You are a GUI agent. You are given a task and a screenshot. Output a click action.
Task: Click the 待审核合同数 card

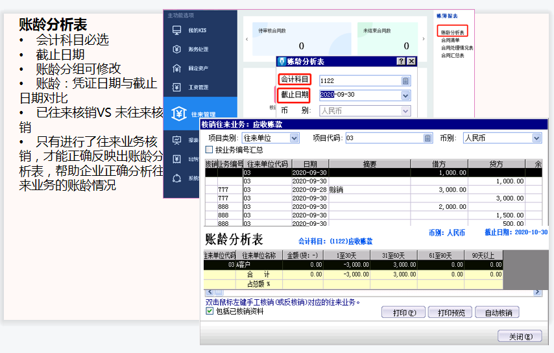pos(302,39)
